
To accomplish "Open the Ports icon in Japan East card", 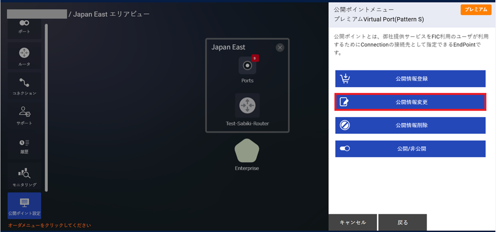I will pos(248,66).
